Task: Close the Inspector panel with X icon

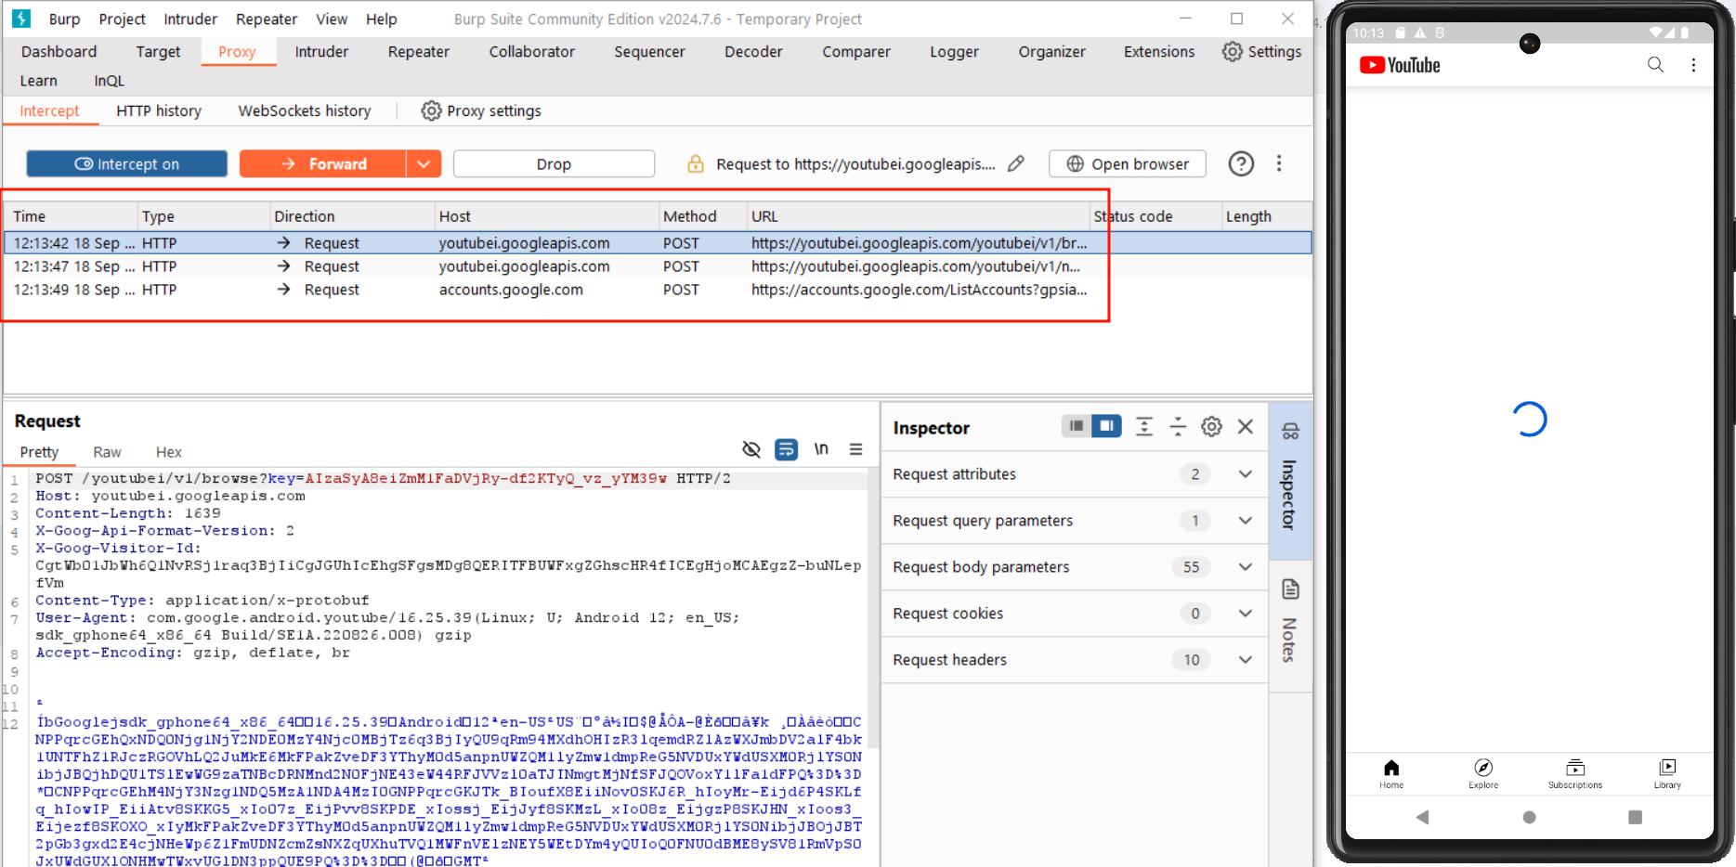Action: click(1246, 427)
